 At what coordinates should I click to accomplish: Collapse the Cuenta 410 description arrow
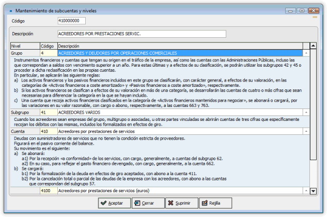[x=306, y=131]
